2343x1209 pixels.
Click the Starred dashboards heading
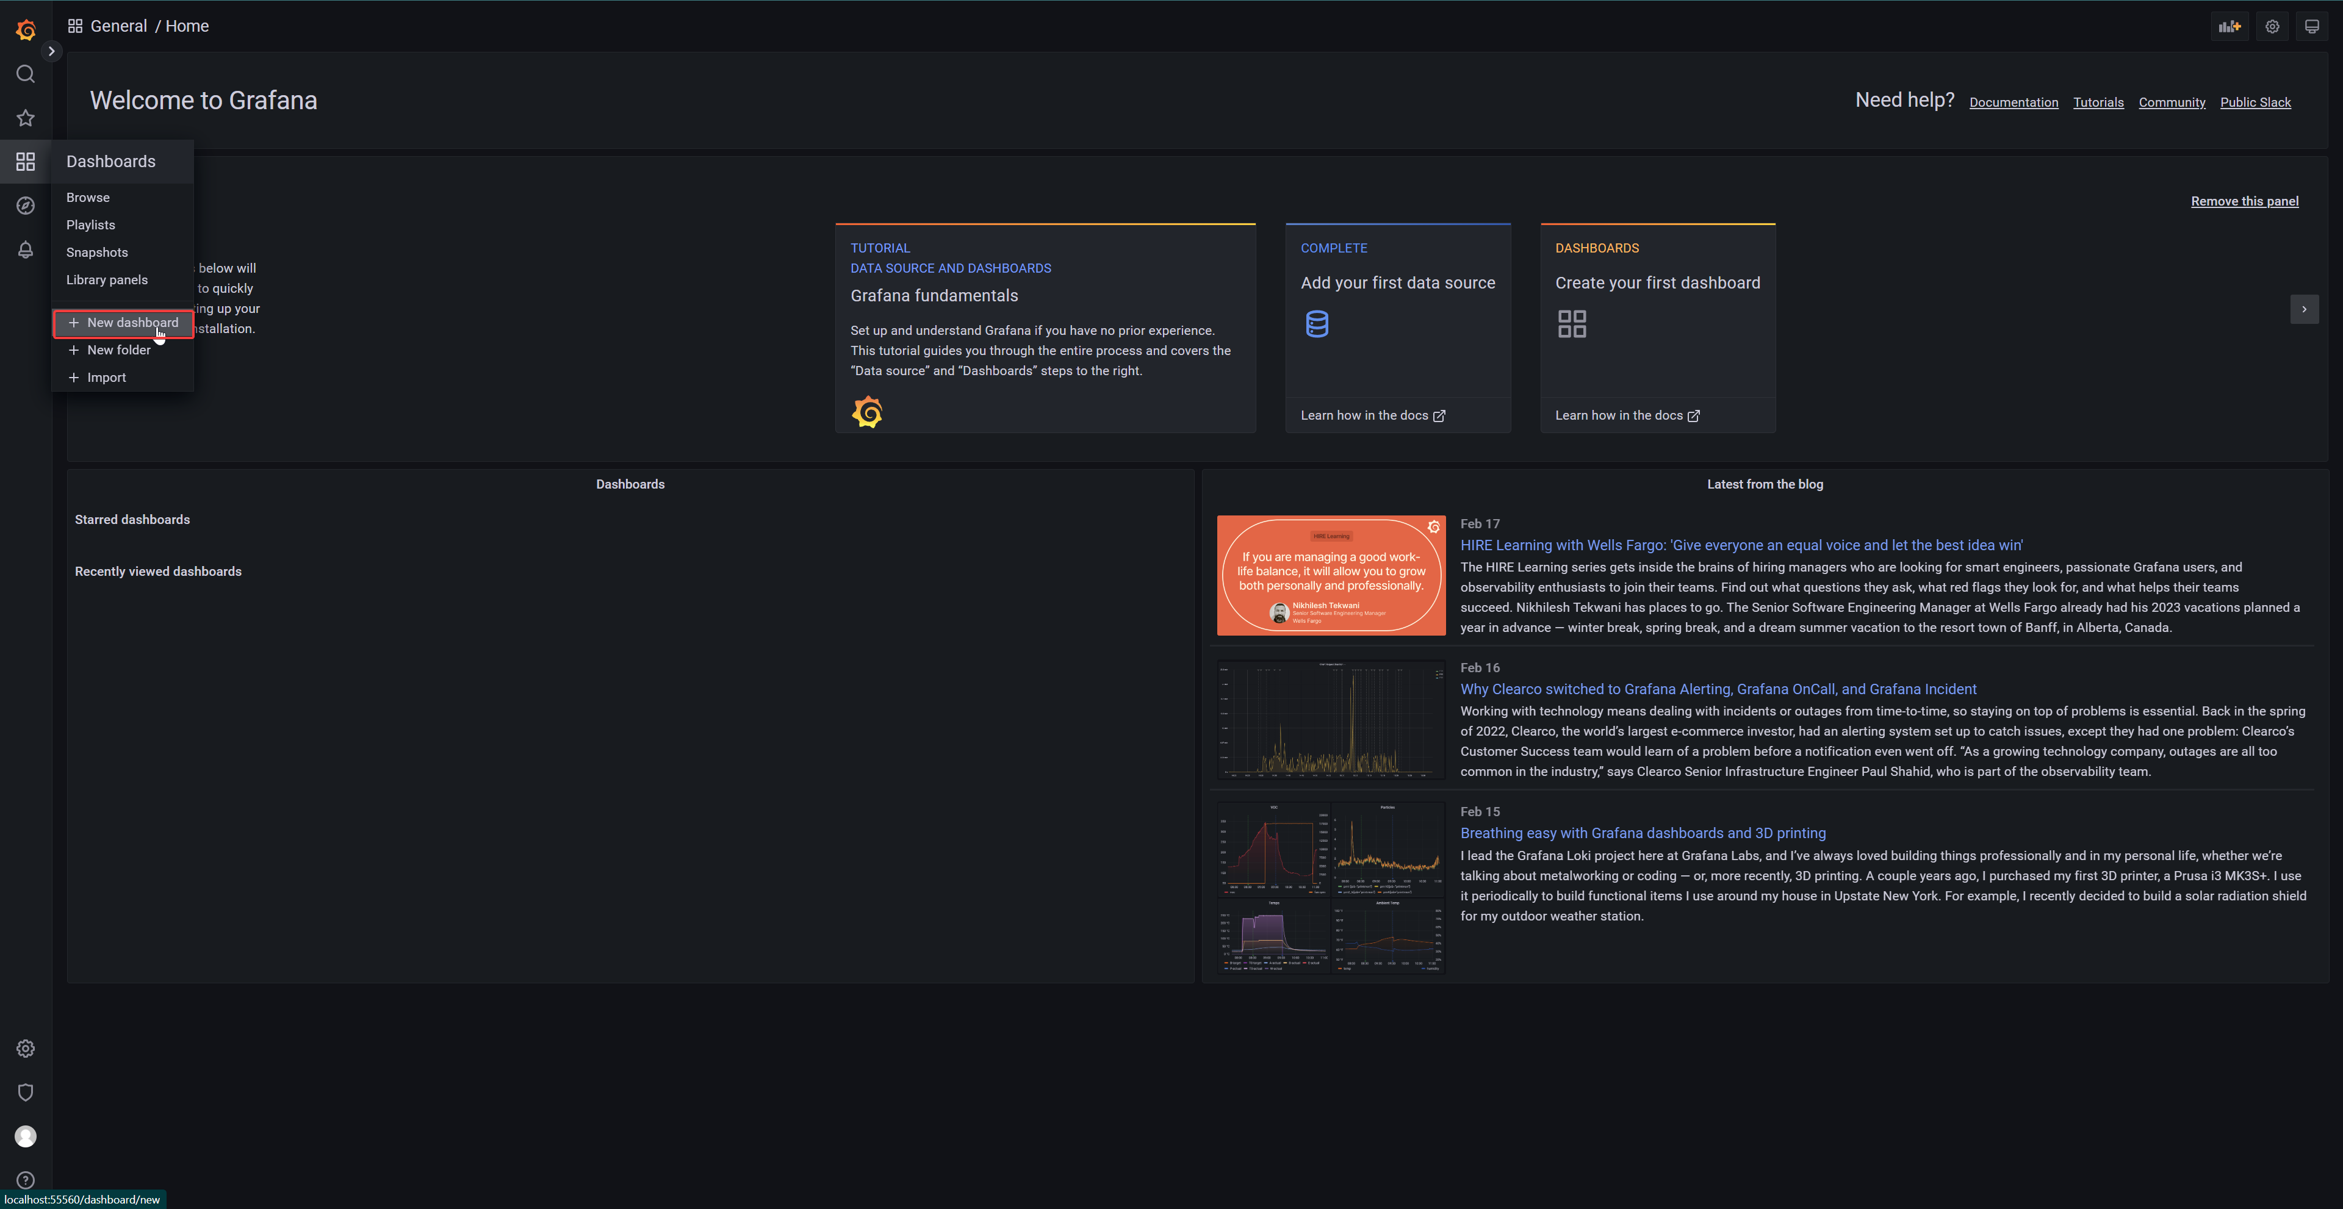pos(132,520)
